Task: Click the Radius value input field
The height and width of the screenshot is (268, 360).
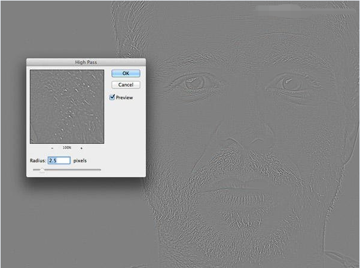Action: (59, 161)
